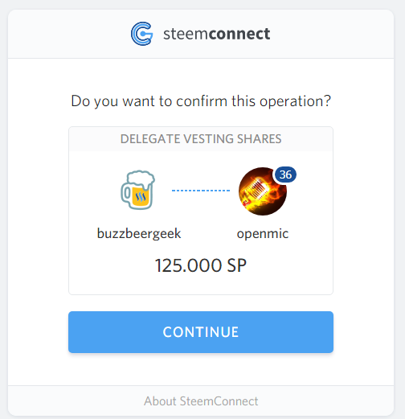The width and height of the screenshot is (405, 419).
Task: Click the word Do starting the question
Action: click(80, 101)
